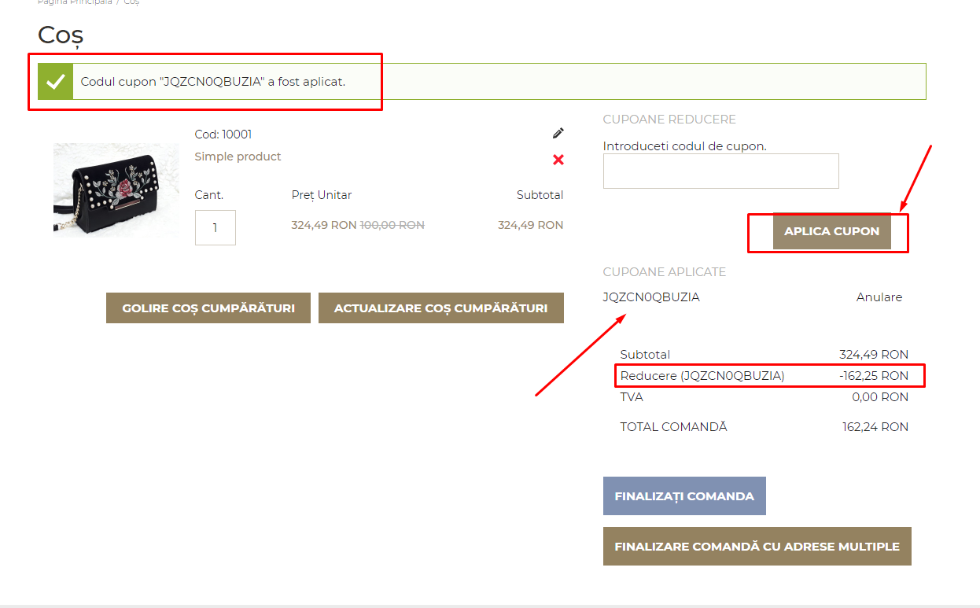This screenshot has height=608, width=980.
Task: Click the Preț Unitar column header
Action: coord(322,195)
